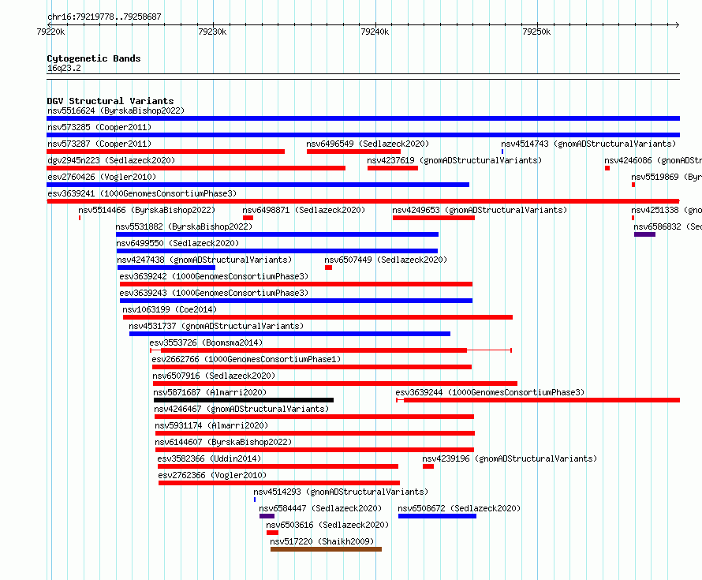Click the tiny red bar beneath nsv6507449
702x580 pixels.
[328, 268]
